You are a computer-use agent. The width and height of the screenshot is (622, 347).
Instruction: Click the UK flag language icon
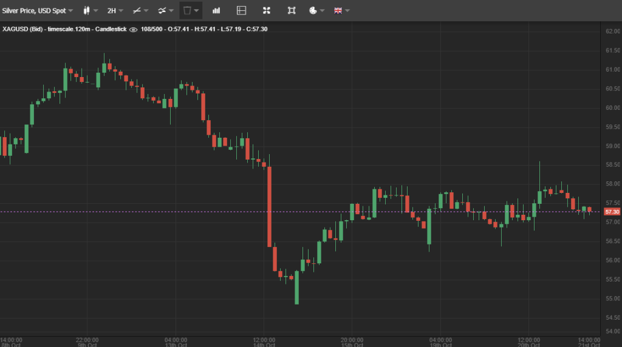[338, 11]
